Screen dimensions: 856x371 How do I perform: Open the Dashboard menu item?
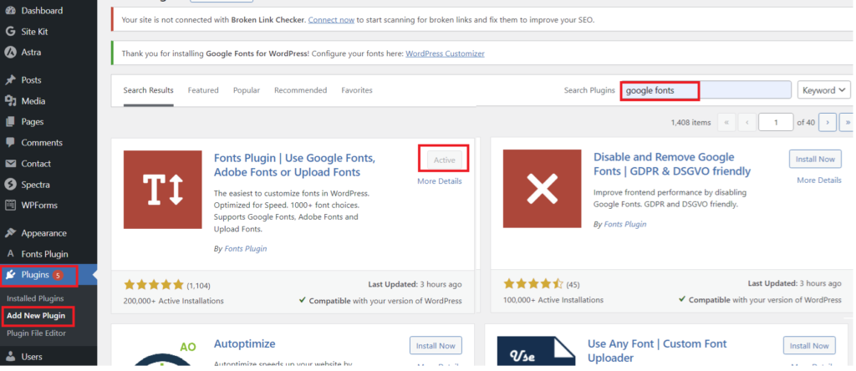point(42,11)
